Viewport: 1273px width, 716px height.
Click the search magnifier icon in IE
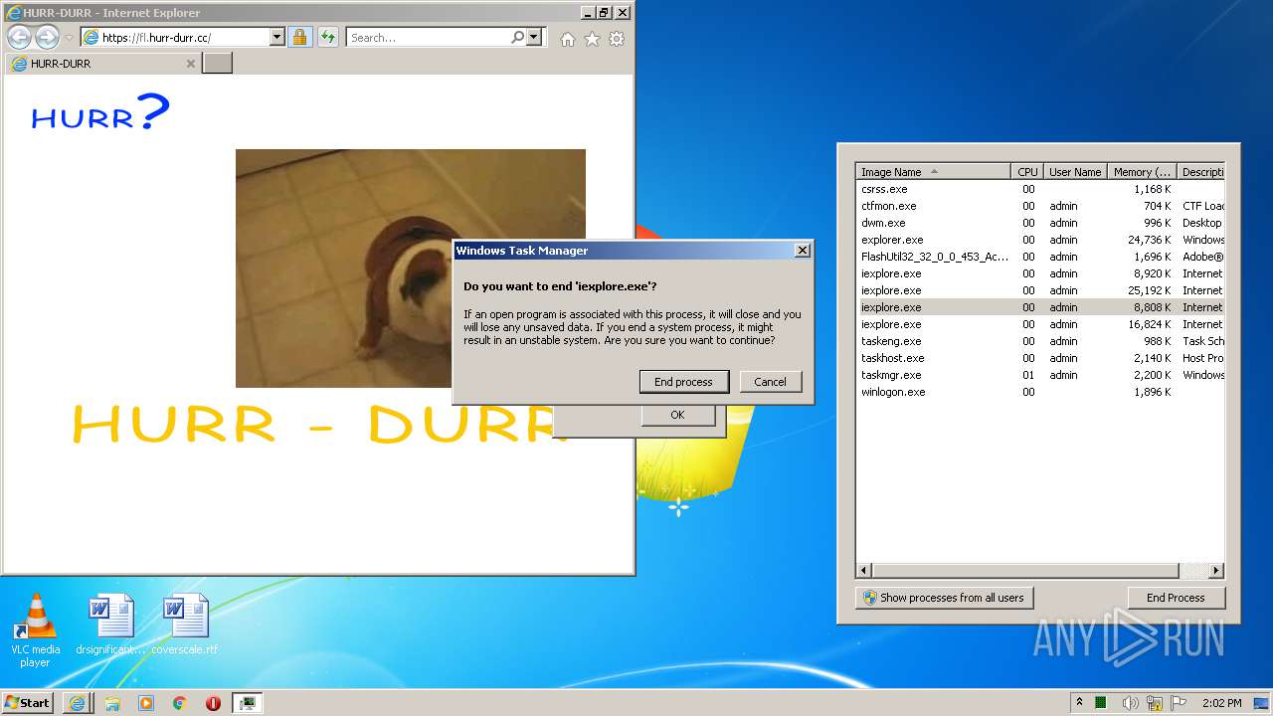click(x=517, y=38)
